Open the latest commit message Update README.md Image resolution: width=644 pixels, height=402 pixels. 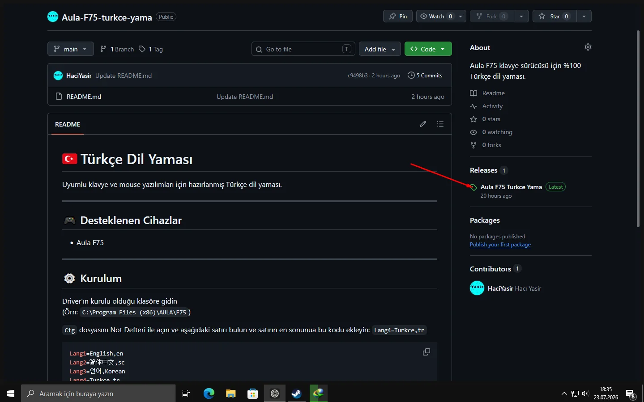(124, 76)
